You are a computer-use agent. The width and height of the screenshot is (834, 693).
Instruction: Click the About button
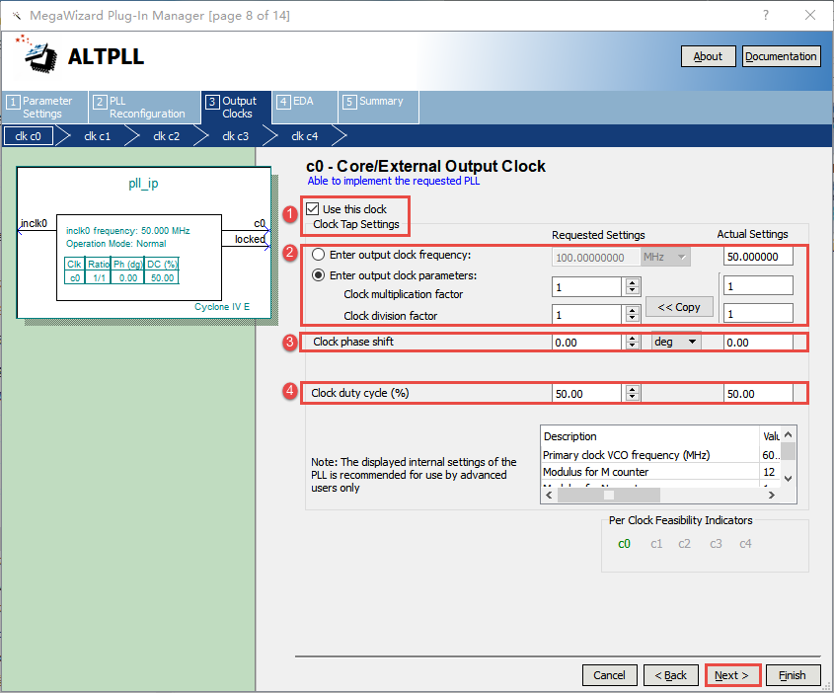click(x=708, y=56)
